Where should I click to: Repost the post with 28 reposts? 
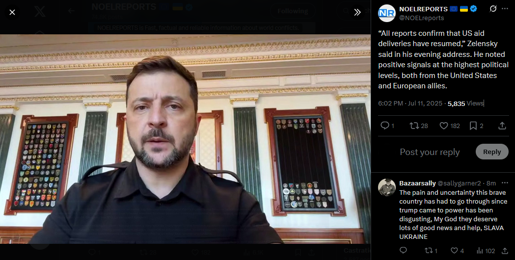tap(419, 126)
